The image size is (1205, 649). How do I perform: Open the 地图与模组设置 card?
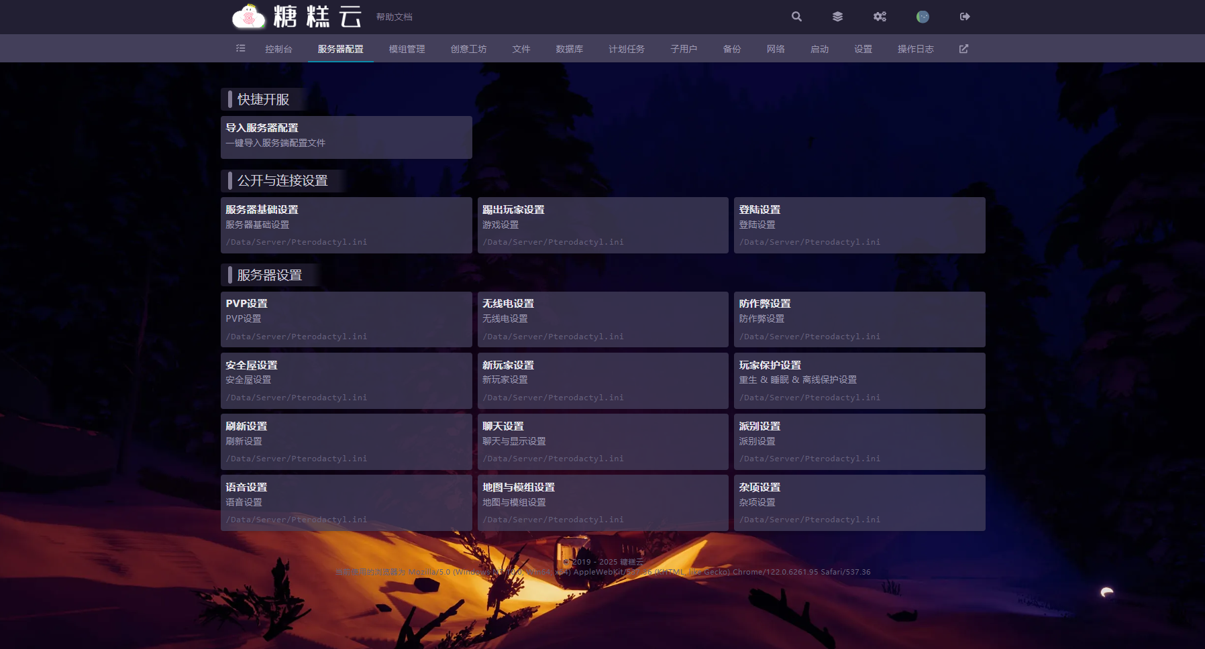[x=602, y=502]
